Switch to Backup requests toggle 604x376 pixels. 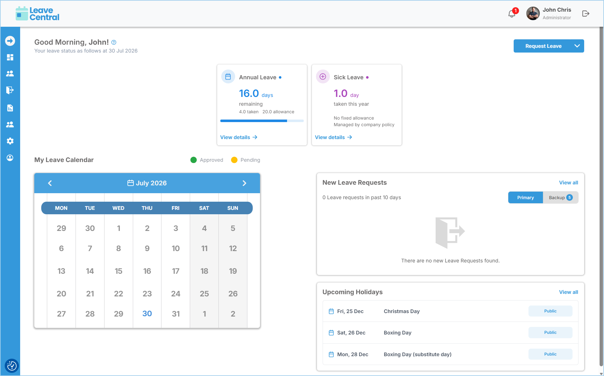pos(561,198)
